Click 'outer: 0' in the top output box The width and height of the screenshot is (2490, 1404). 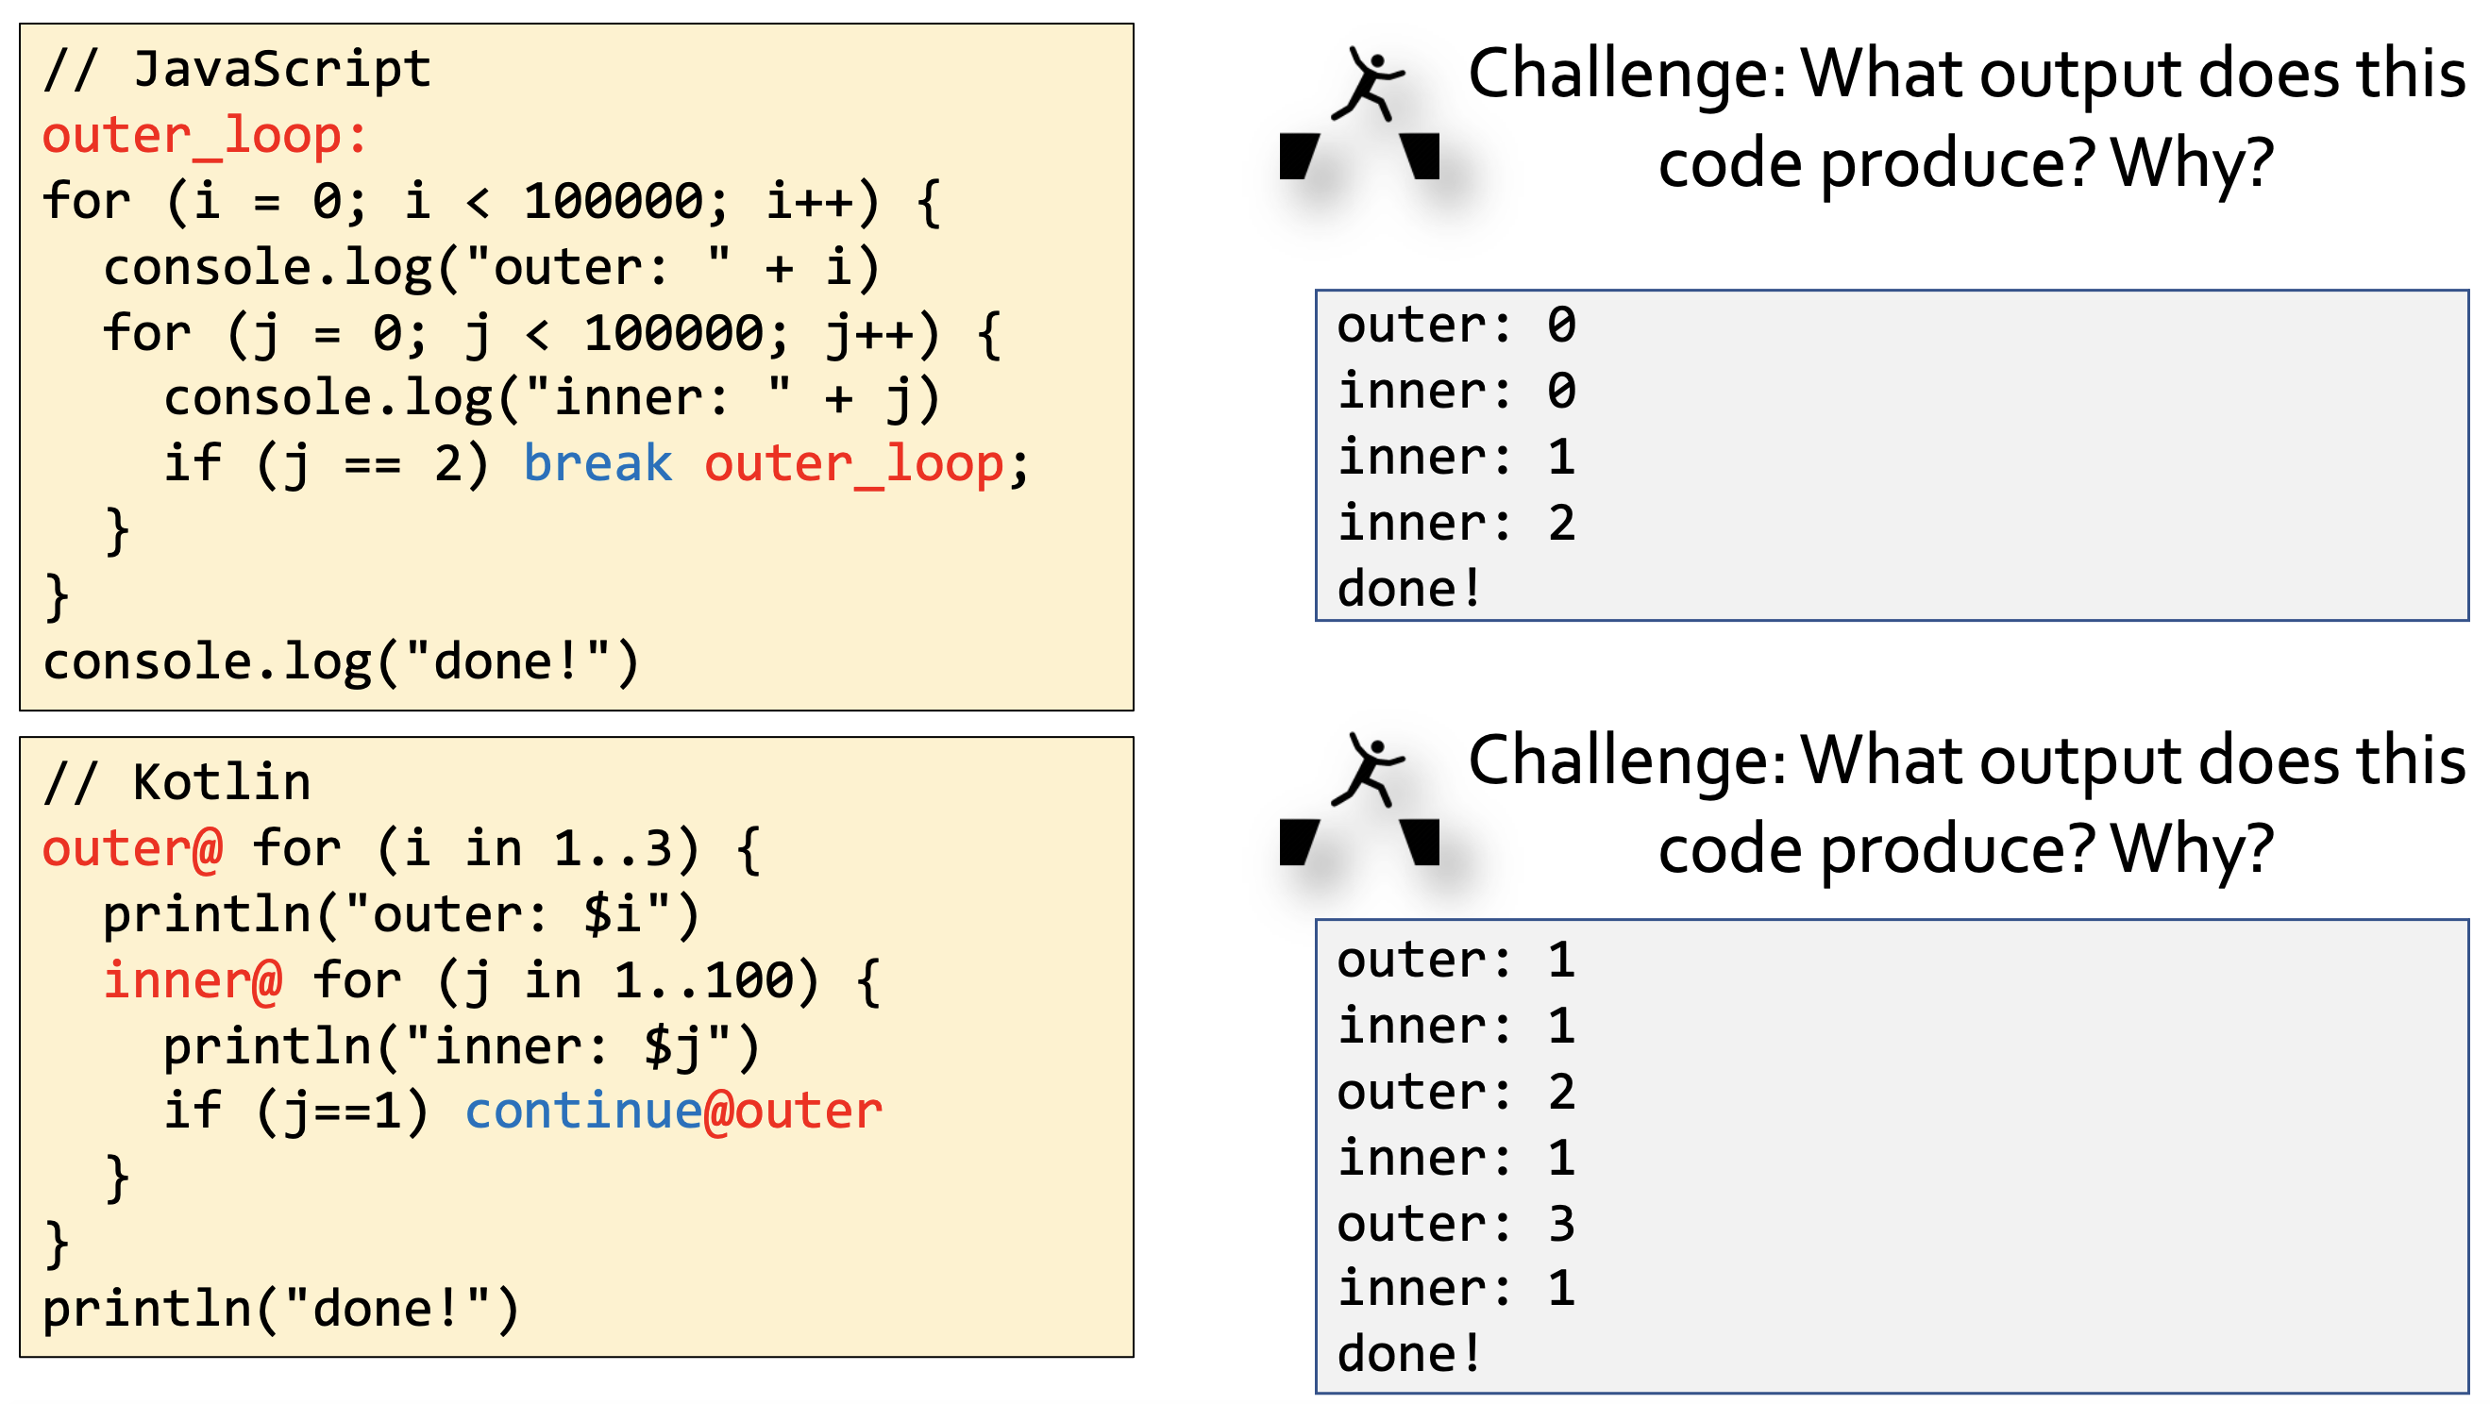(x=1455, y=325)
